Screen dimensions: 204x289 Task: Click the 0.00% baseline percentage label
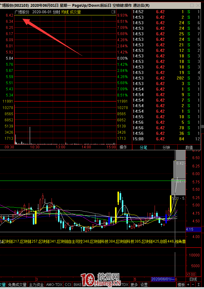coord(122,58)
